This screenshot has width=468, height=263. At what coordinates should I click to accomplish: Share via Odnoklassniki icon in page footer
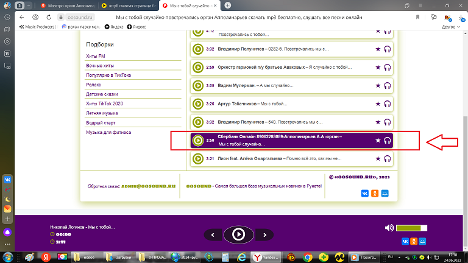(375, 193)
